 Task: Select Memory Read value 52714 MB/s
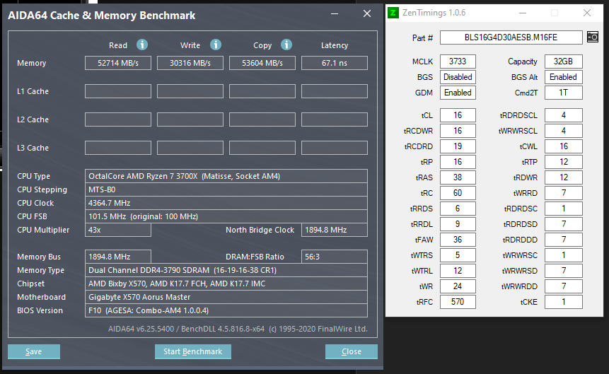[118, 63]
